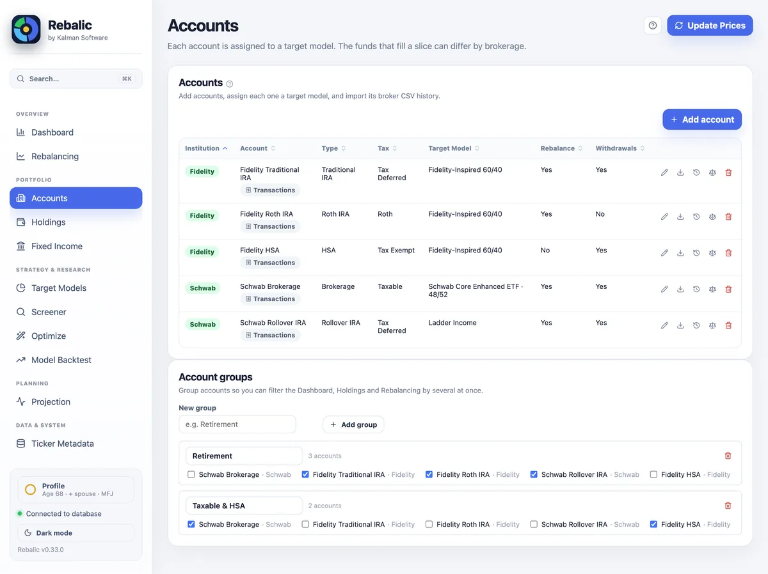Click import download icon for Schwab Rollover IRA

(x=680, y=325)
